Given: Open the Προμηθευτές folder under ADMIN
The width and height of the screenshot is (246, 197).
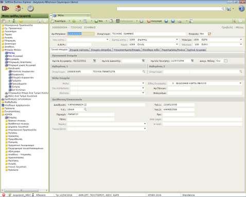Looking at the screenshot, I should [x=15, y=139].
